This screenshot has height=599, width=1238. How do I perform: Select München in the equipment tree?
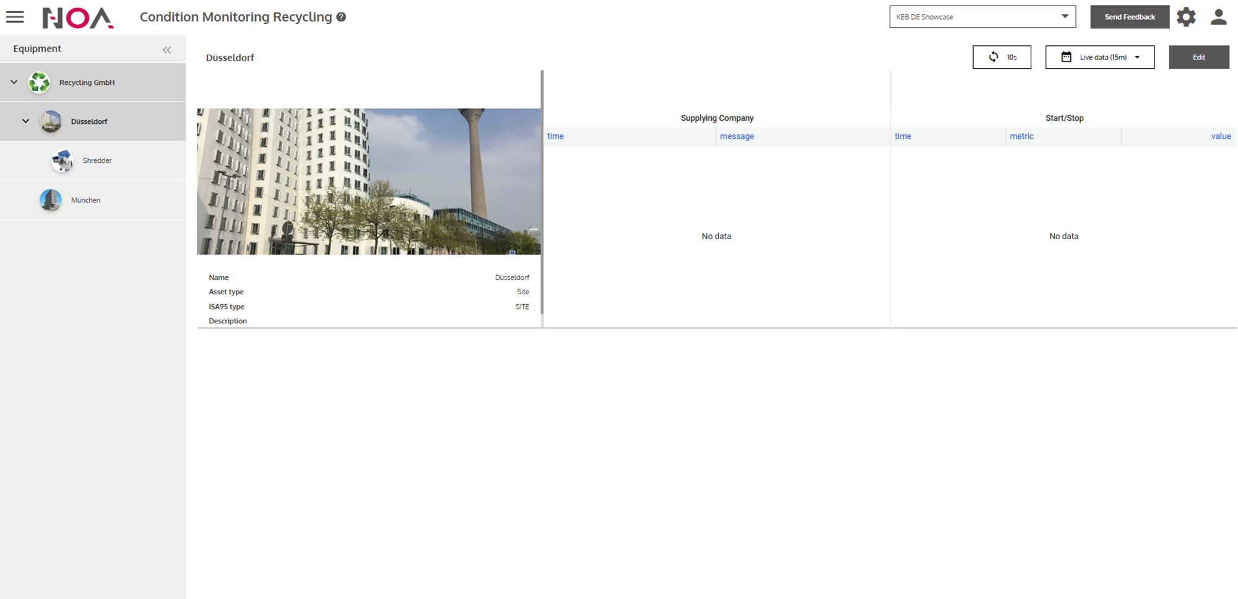(85, 200)
